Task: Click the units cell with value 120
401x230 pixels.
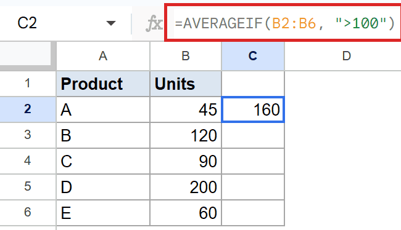Action: click(x=186, y=135)
